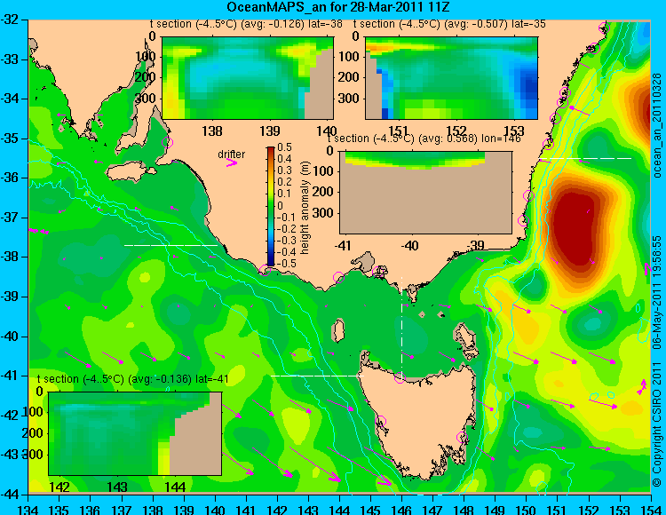Image resolution: width=666 pixels, height=515 pixels.
Task: Click the 'height anomaly (m)' color bar label
Action: [305, 208]
